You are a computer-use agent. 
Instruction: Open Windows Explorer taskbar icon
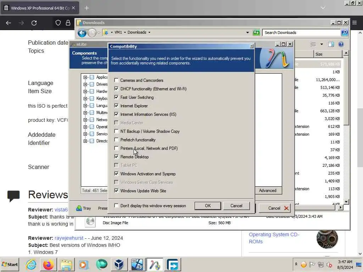[66, 264]
